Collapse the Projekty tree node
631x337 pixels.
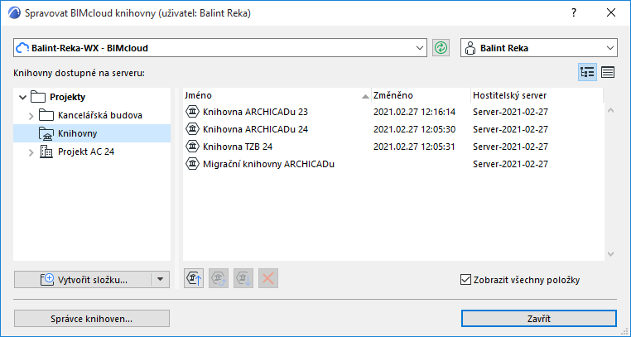point(23,97)
